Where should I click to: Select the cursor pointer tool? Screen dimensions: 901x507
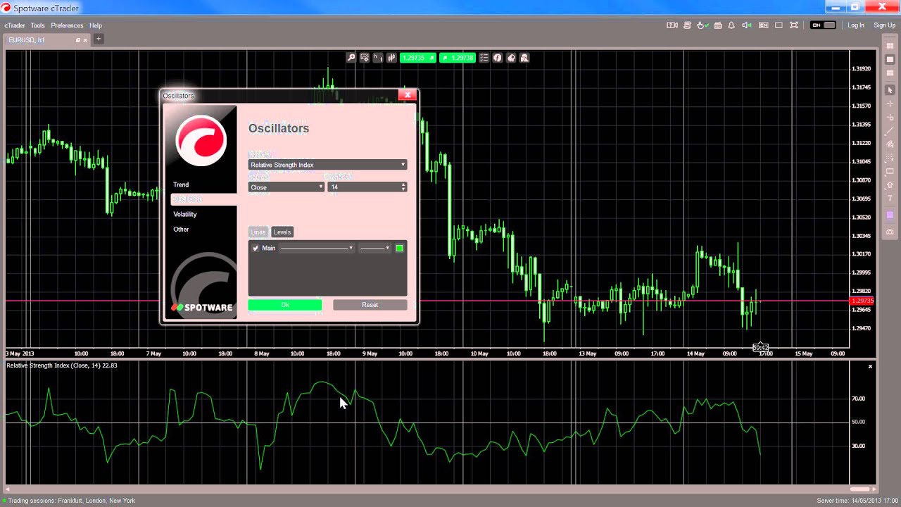[x=890, y=90]
